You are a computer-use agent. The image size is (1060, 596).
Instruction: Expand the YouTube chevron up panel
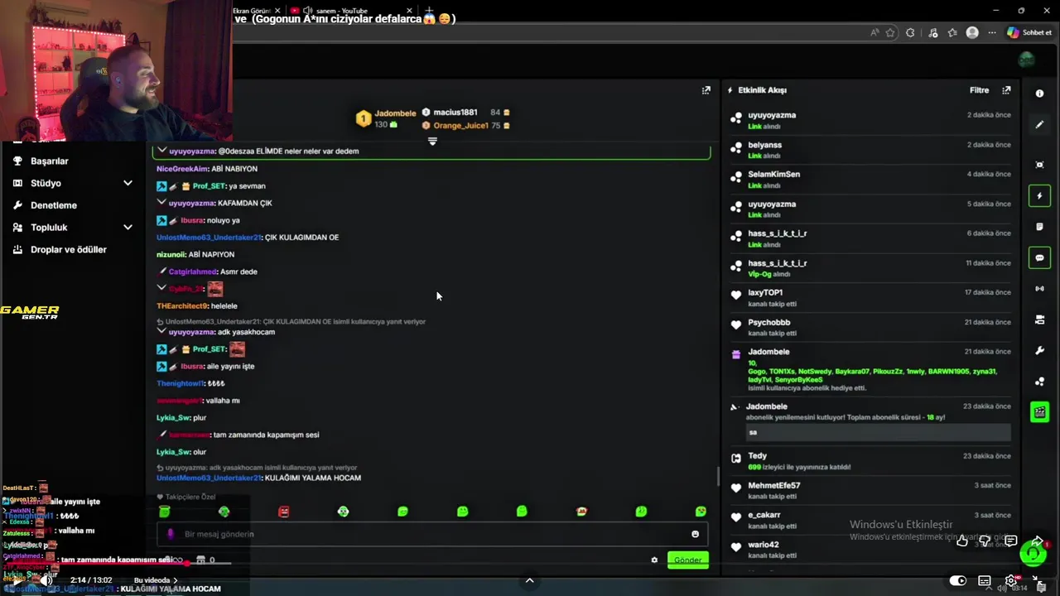click(529, 580)
